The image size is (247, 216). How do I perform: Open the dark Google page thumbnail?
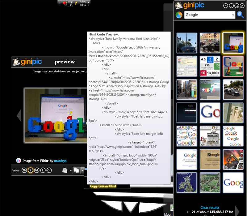click(187, 113)
